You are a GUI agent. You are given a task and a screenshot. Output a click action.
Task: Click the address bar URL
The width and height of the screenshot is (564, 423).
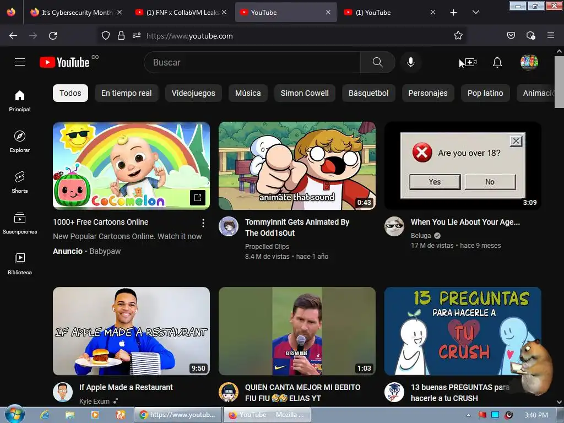189,36
